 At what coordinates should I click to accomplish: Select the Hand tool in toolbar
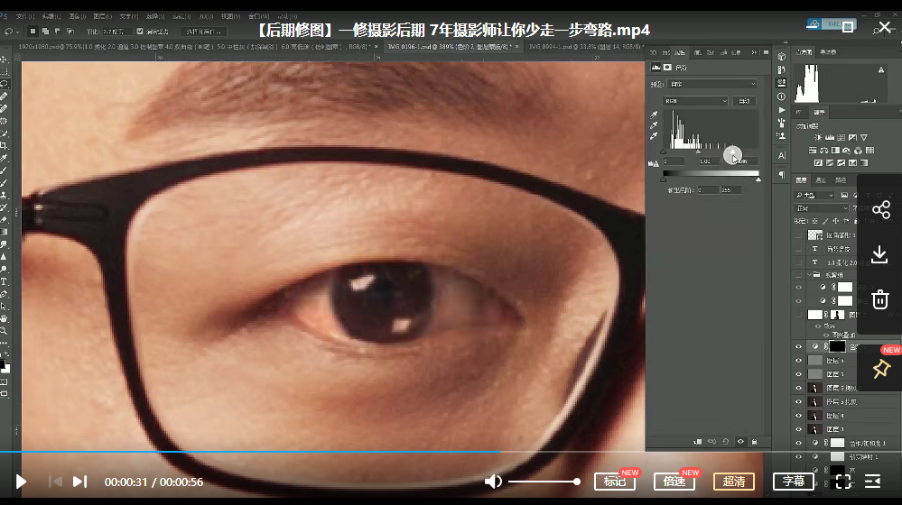[x=4, y=318]
